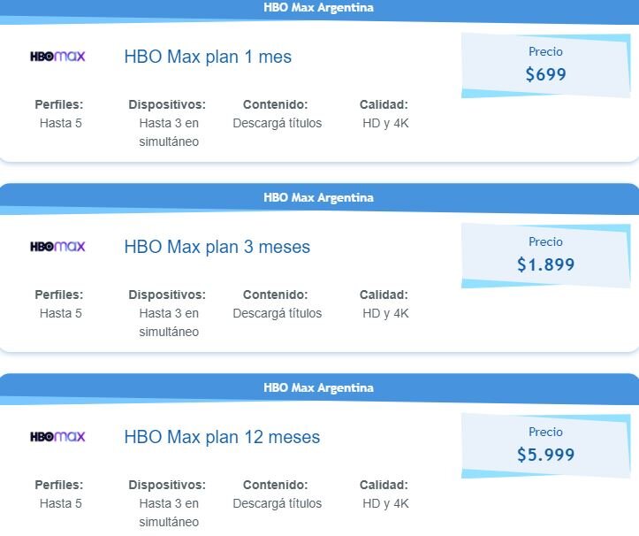
Task: Click 'HD y 4K' text in 3 meses plan
Action: 385,313
